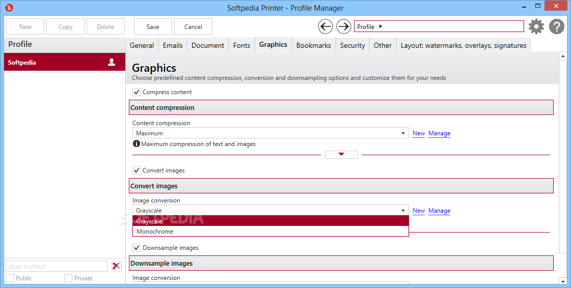Select Grayscale from the dropdown list
Image resolution: width=571 pixels, height=288 pixels.
(270, 221)
